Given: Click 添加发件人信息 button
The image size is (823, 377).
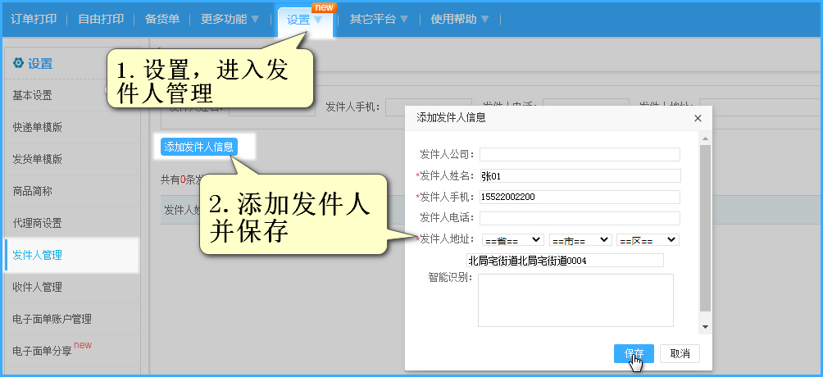Looking at the screenshot, I should coord(199,148).
